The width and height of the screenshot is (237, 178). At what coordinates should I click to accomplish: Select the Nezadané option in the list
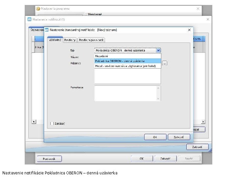coord(128,56)
